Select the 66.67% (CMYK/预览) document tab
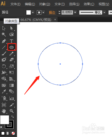112x137 pixels. point(36,20)
